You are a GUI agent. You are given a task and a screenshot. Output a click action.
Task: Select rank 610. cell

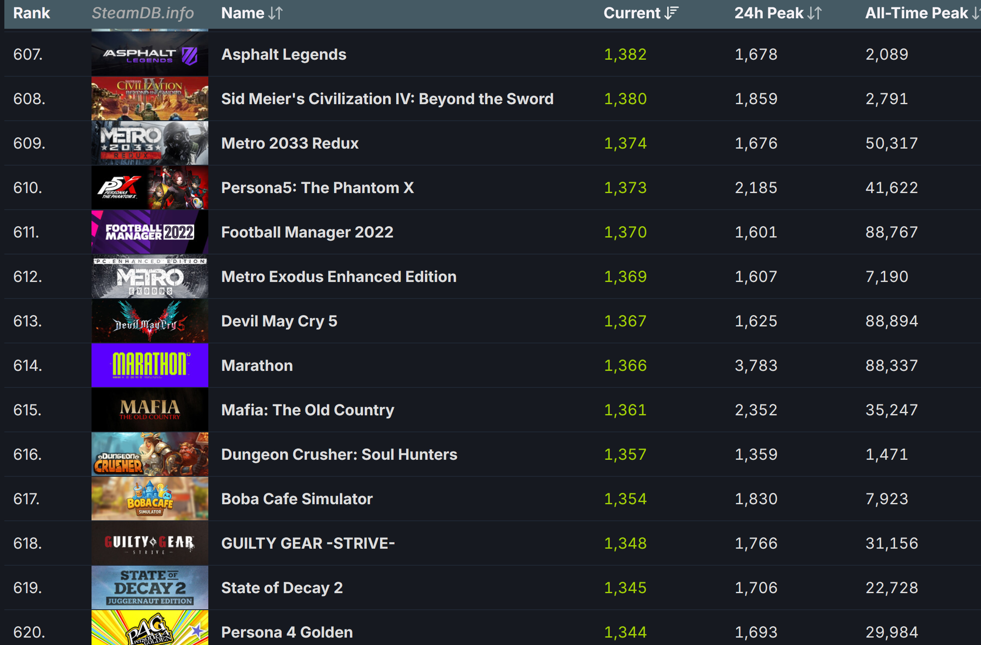click(x=28, y=188)
